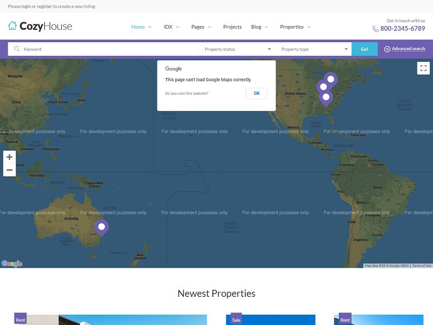
Task: Call phone number 800-2345-6789
Action: tap(403, 29)
